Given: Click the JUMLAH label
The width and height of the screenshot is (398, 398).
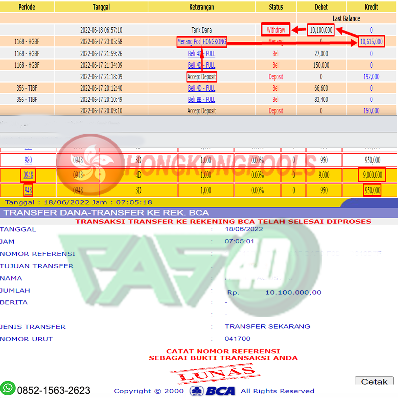Looking at the screenshot, I should coord(15,291).
